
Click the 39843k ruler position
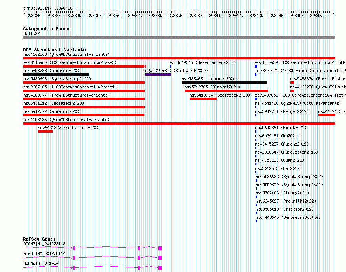tap(256, 16)
